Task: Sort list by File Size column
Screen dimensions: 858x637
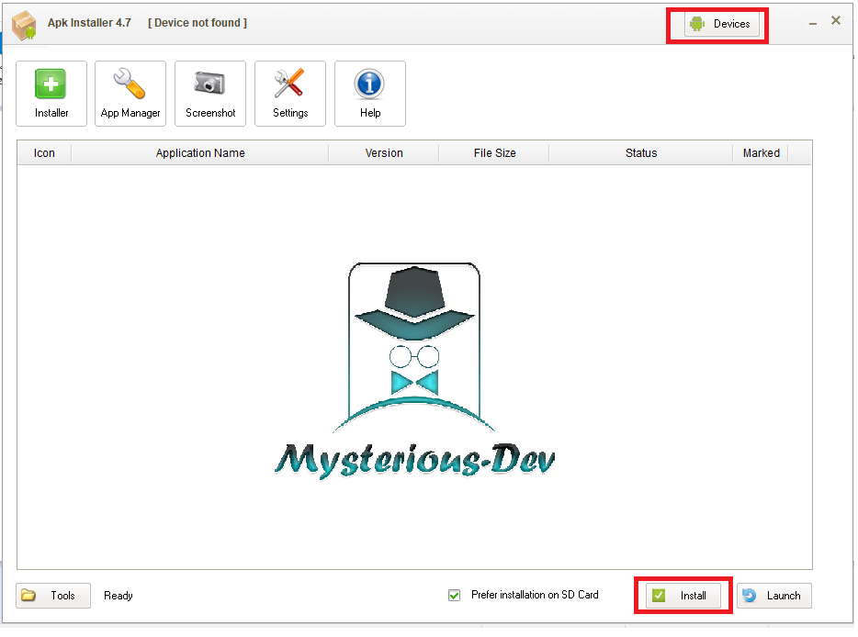Action: point(494,153)
